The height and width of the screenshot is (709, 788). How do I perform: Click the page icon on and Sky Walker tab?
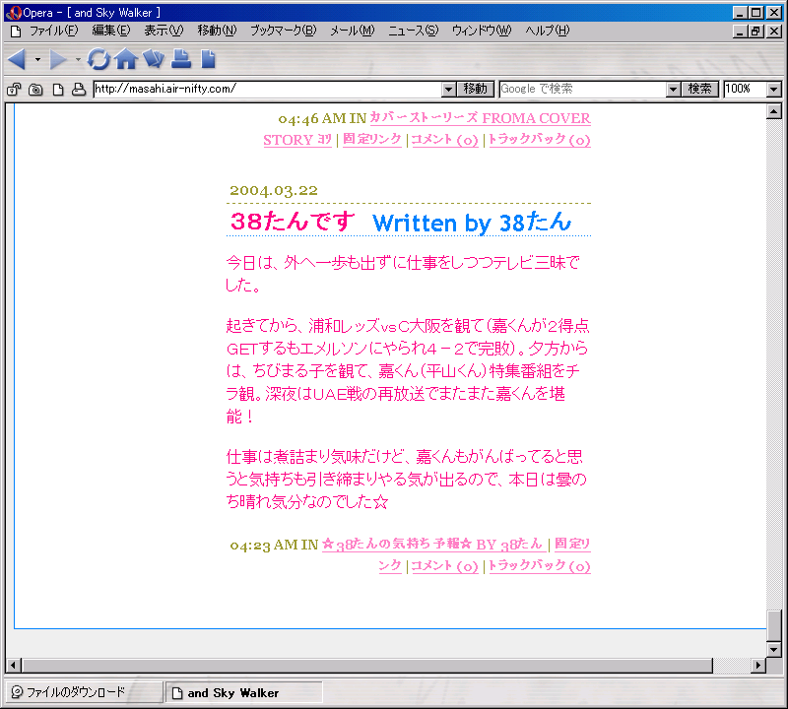(x=177, y=693)
